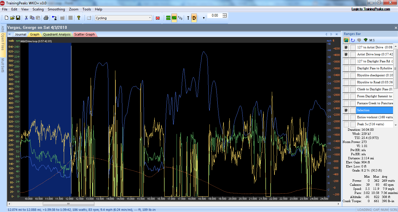This screenshot has height=212, width=398.
Task: Switch to the Quadrant Analysis tab
Action: click(x=57, y=34)
